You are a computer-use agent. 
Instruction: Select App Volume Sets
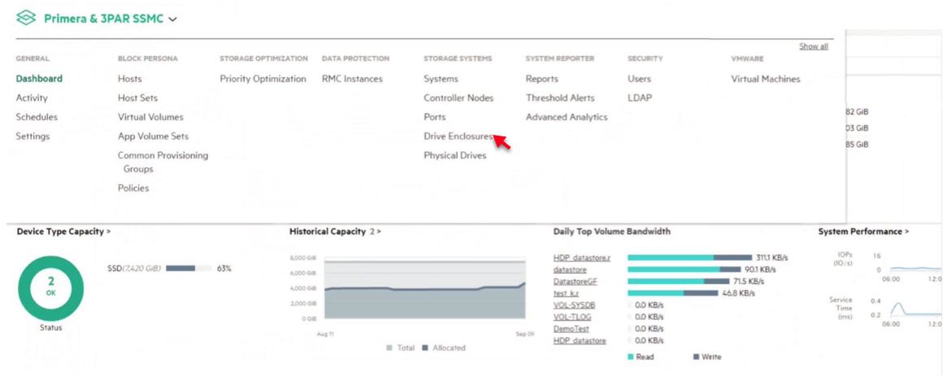pyautogui.click(x=154, y=136)
